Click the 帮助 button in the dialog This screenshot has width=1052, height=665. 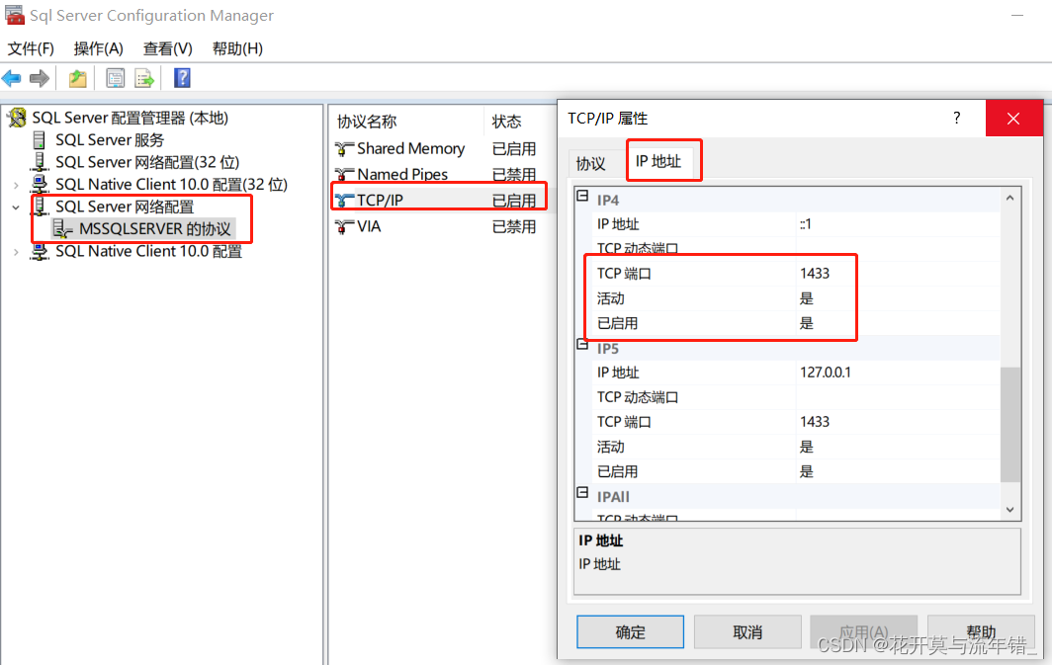pos(981,631)
